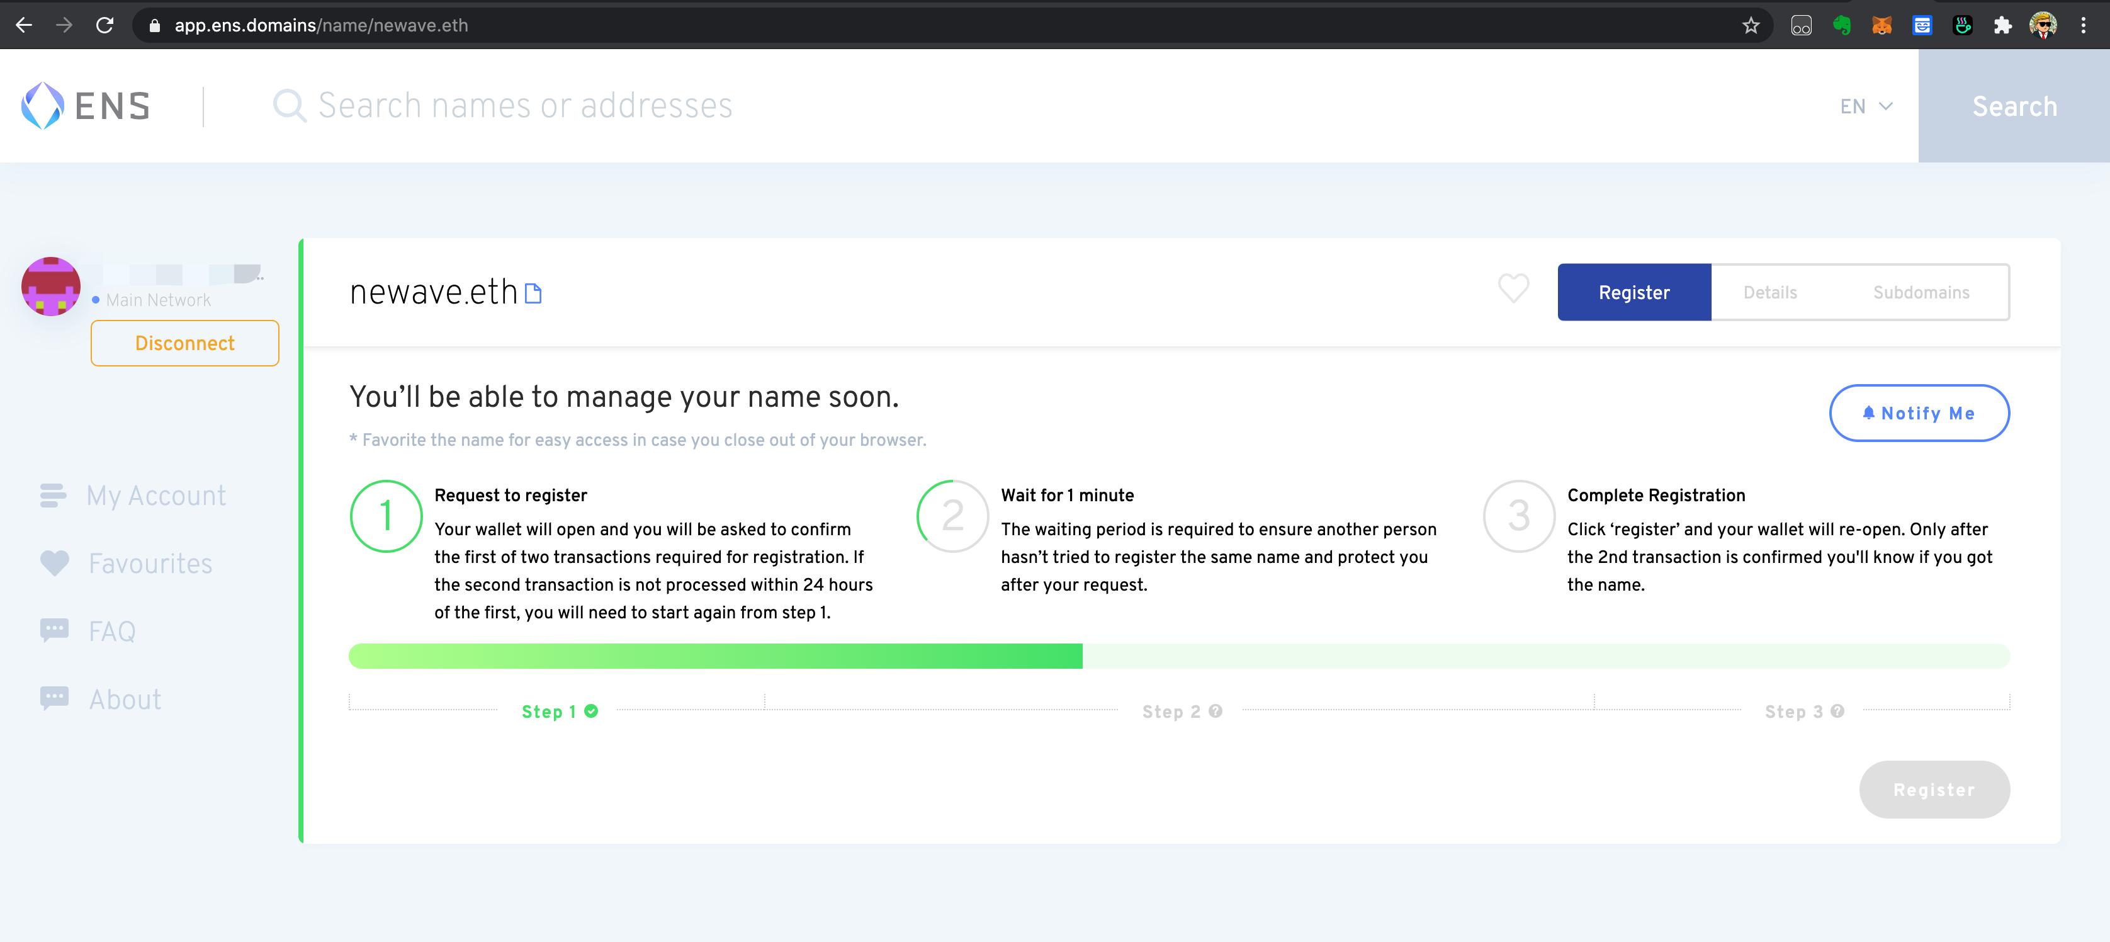
Task: Switch to the Details tab
Action: click(1769, 292)
